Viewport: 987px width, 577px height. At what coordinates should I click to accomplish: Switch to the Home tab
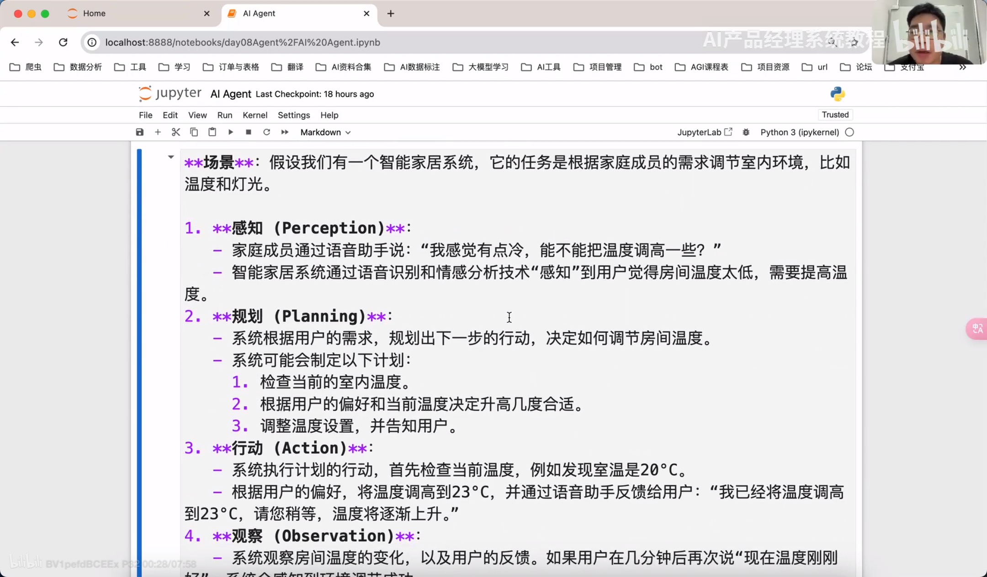(x=94, y=14)
